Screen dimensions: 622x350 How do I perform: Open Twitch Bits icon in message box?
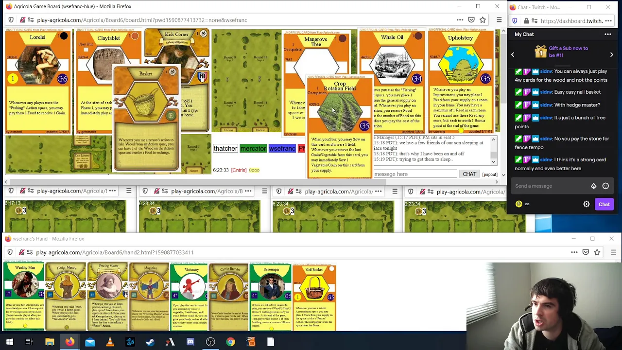[x=593, y=186]
